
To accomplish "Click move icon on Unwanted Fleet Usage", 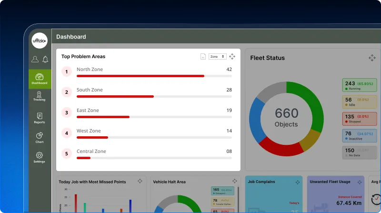I will click(360, 182).
